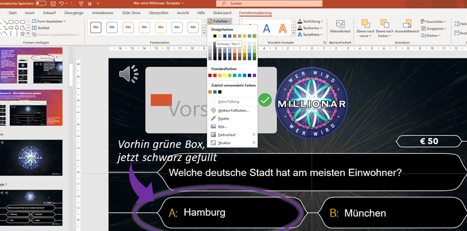The image size is (467, 231).
Task: Open Texteffekte dropdown
Action: 310,34
